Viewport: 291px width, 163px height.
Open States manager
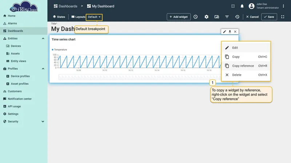tap(59, 17)
